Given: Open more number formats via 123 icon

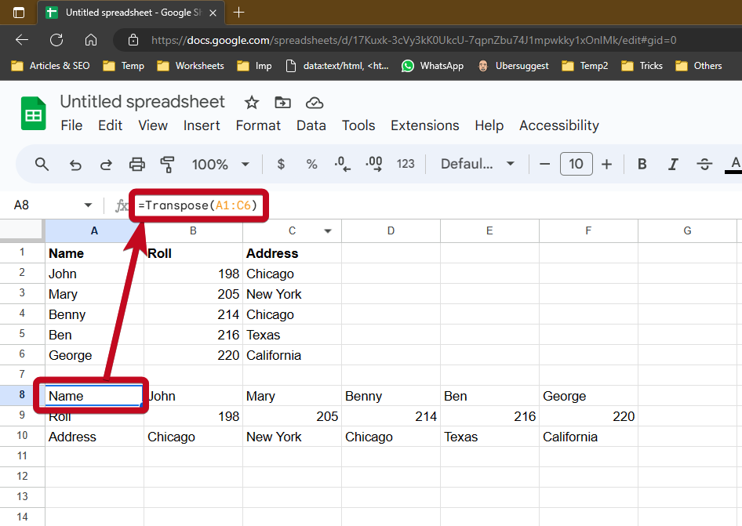Looking at the screenshot, I should coord(406,165).
